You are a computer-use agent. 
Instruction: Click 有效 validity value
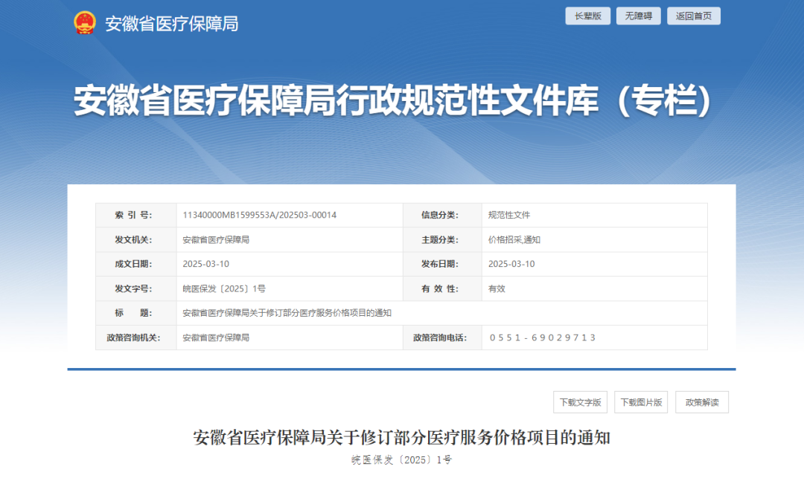click(x=497, y=288)
